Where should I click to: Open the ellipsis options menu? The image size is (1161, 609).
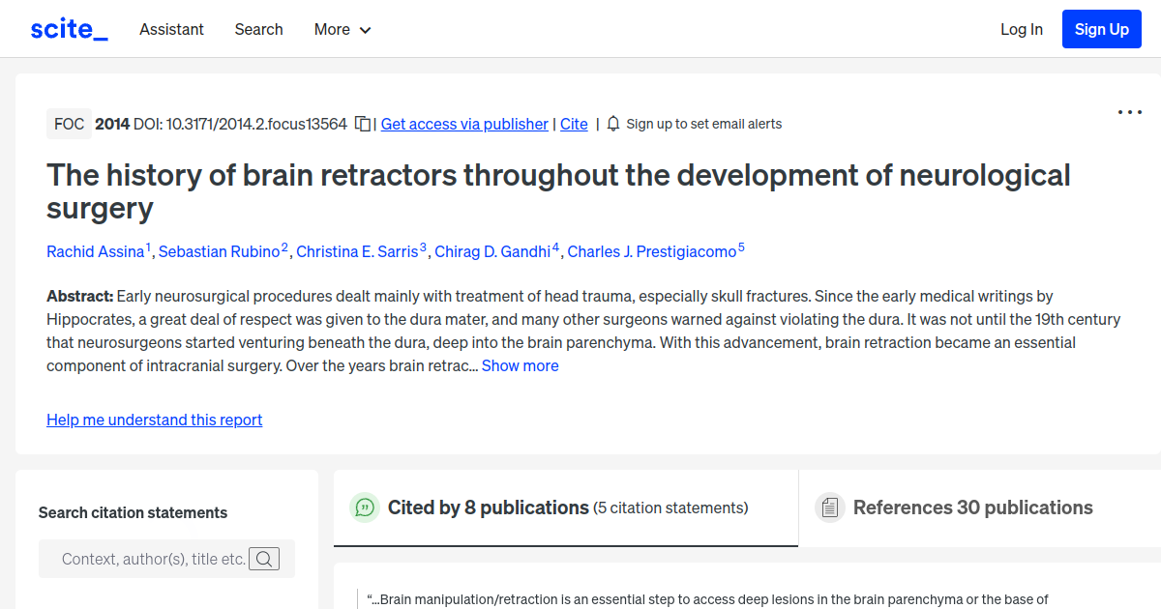[x=1129, y=112]
